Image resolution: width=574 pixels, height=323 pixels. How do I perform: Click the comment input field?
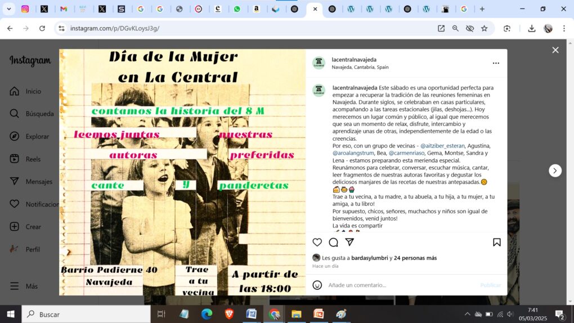pos(400,285)
